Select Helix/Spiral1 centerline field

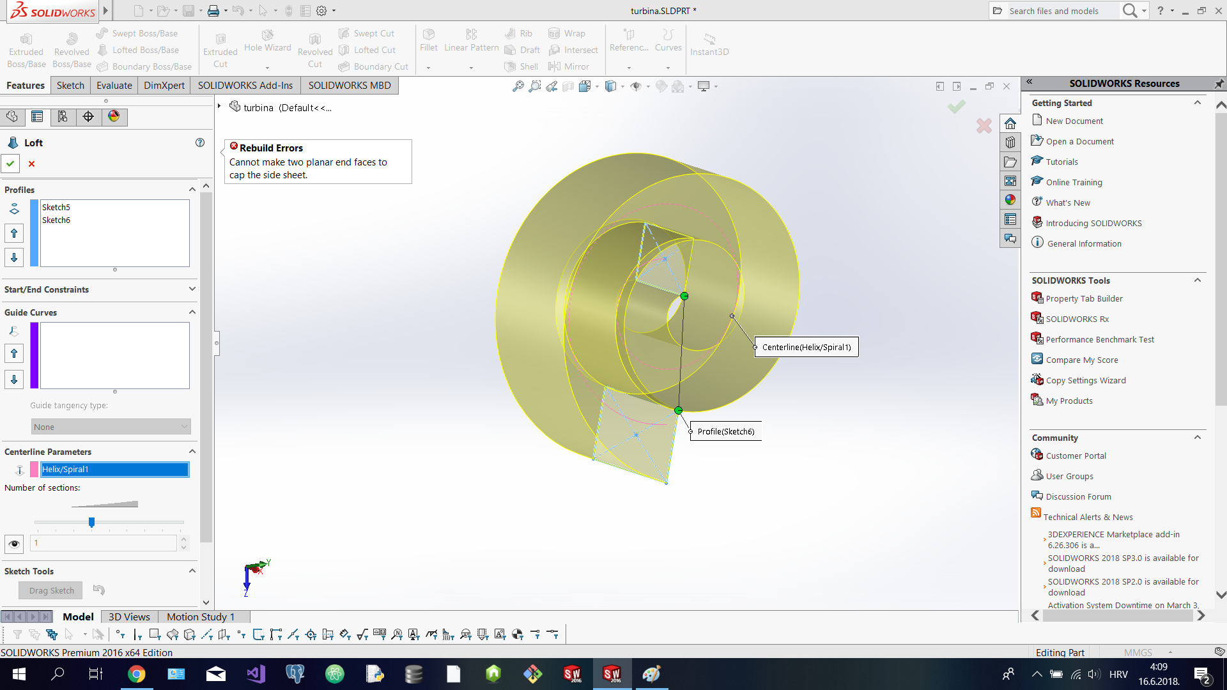pyautogui.click(x=115, y=470)
